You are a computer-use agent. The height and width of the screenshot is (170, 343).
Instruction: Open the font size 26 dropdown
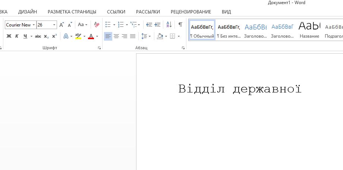54,25
